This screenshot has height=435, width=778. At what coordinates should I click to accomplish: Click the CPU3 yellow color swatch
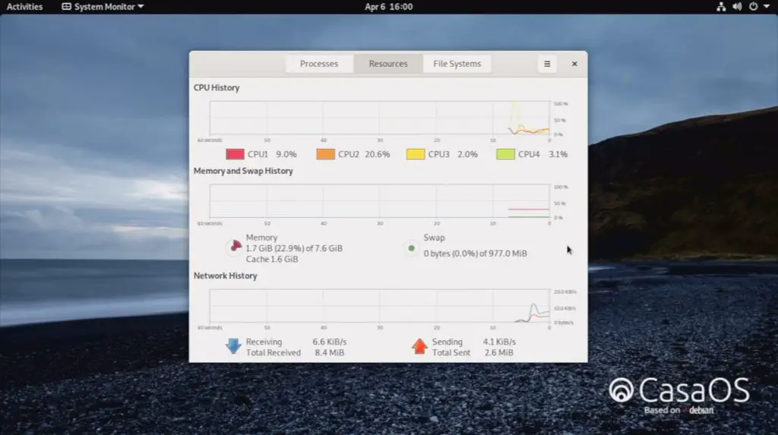coord(416,154)
